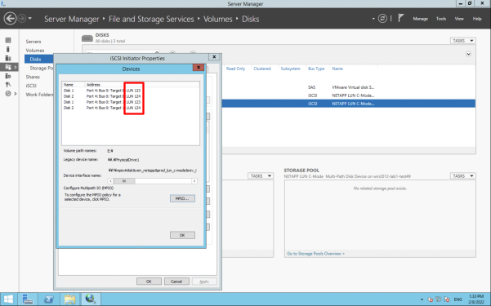Viewport: 491px width, 306px height.
Task: Click the MPIO... button
Action: pos(182,198)
